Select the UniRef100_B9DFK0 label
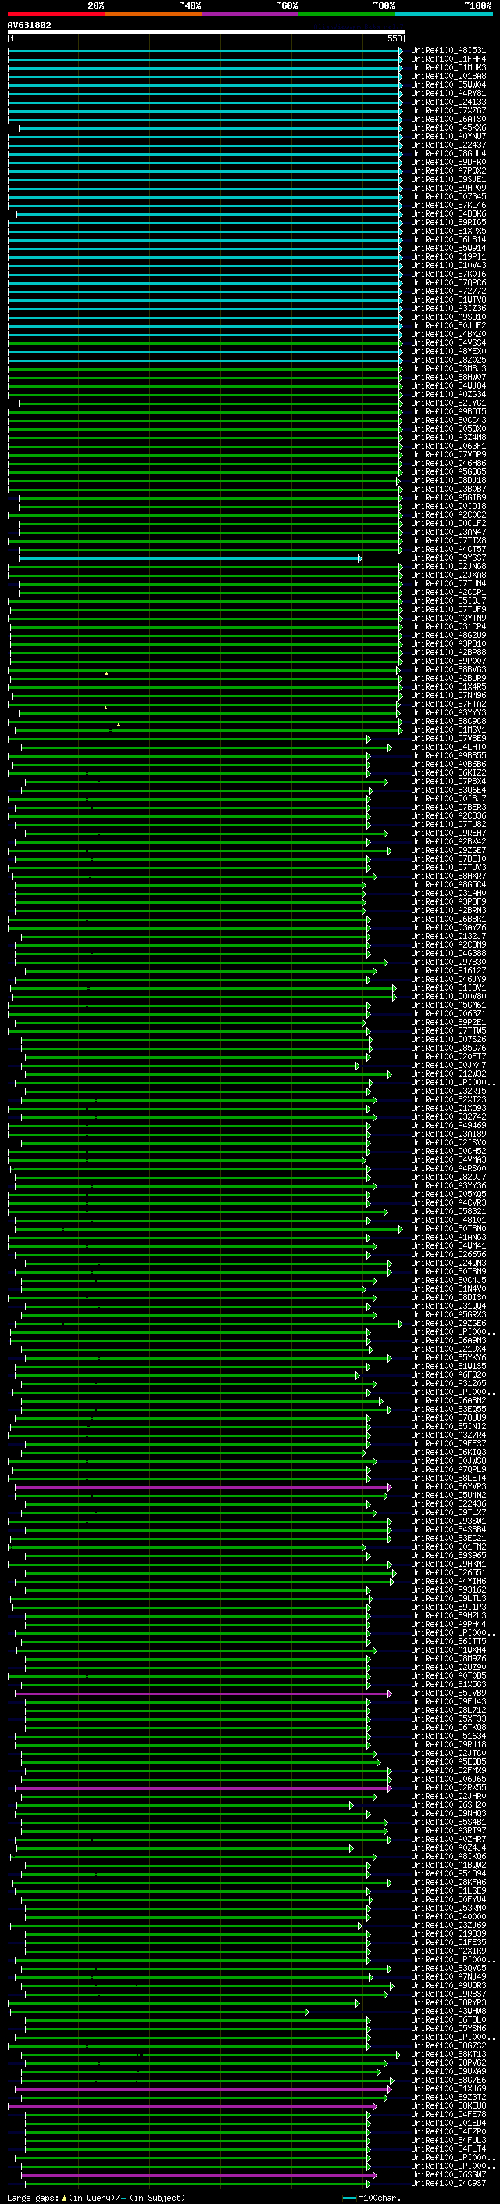The height and width of the screenshot is (2204, 500). coord(448,163)
